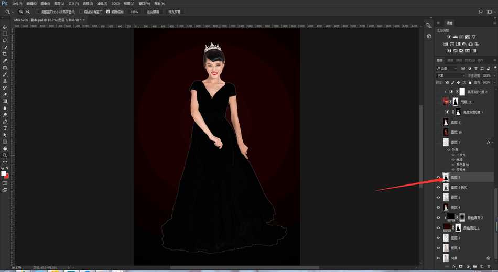Hide the 背景 layer
498x272 pixels.
438,258
